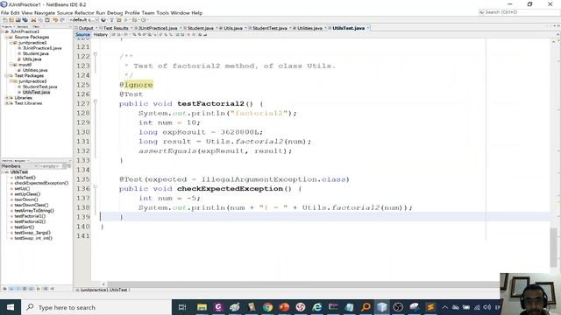Open Google Chrome from the taskbar
Viewport: 561px width, 315px height.
267,307
